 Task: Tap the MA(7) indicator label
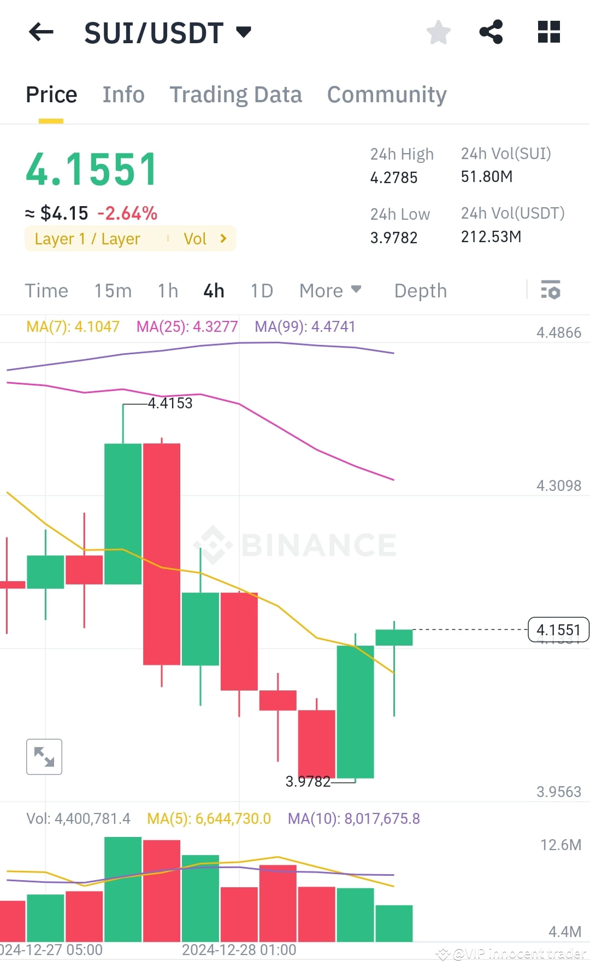(x=73, y=326)
